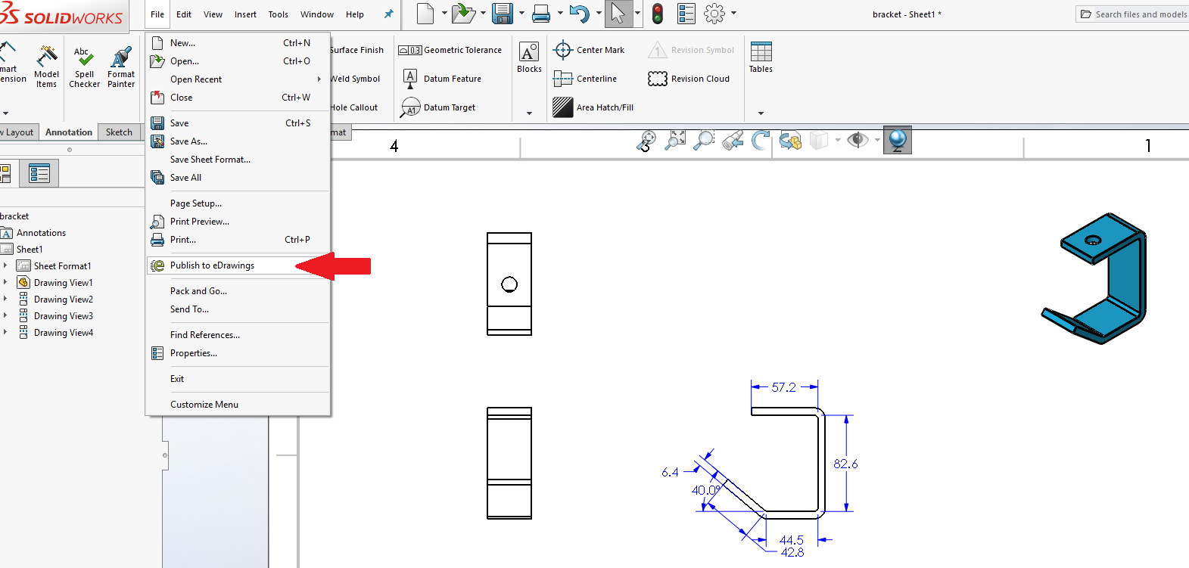Screen dimensions: 1189x568
Task: Click the Save floppy disk toolbar icon
Action: coord(503,14)
